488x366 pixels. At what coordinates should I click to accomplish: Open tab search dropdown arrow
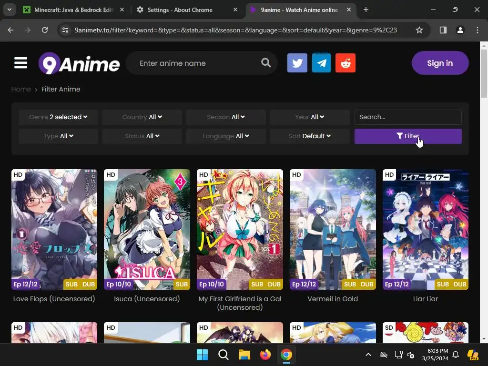click(x=10, y=10)
